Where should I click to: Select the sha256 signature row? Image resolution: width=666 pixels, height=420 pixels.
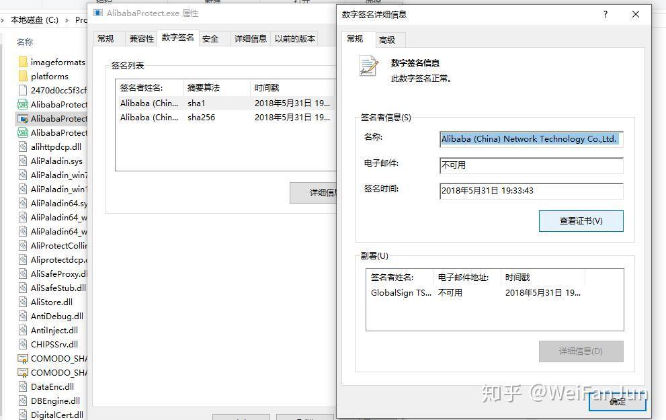225,117
